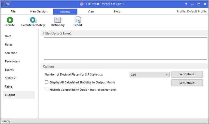Image resolution: width=209 pixels, height=124 pixels.
Task: Go to the Selection tab in sidebar
Action: [11, 53]
